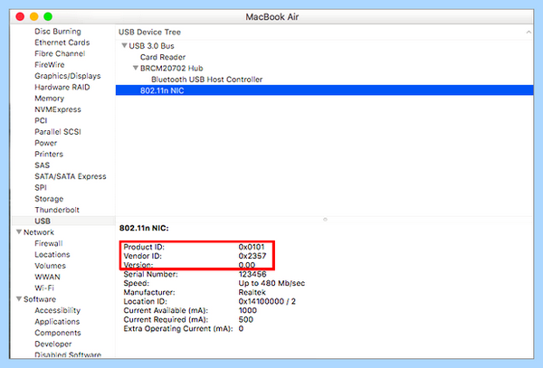The width and height of the screenshot is (543, 368).
Task: Collapse the BRCM20702 Hub disclosure triangle
Action: click(x=136, y=68)
